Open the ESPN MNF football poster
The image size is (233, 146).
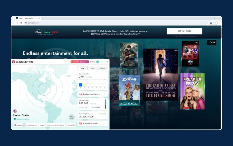click(x=190, y=54)
